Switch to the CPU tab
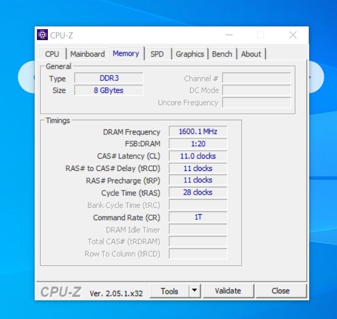 pyautogui.click(x=52, y=54)
